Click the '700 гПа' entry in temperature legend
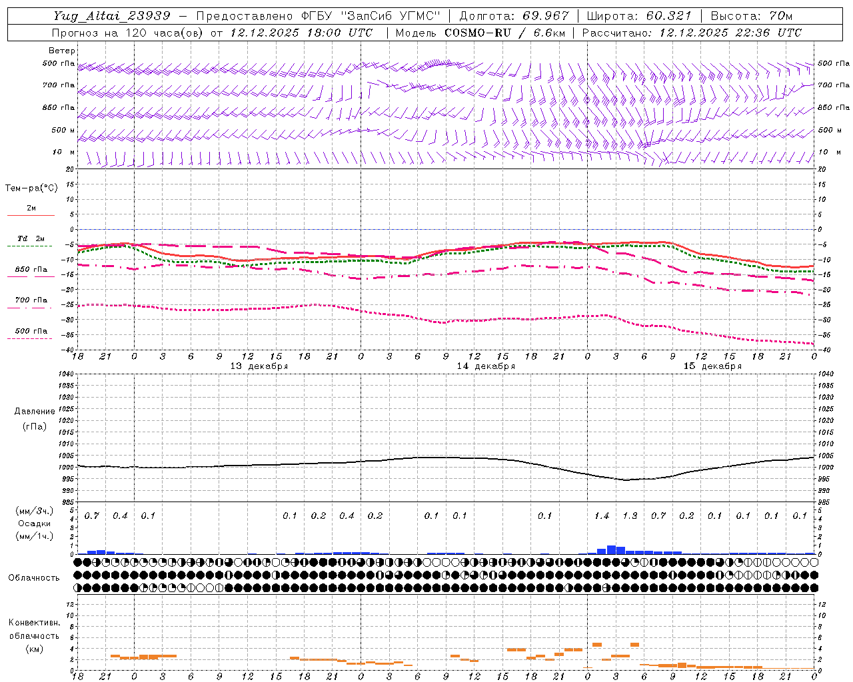 [31, 300]
